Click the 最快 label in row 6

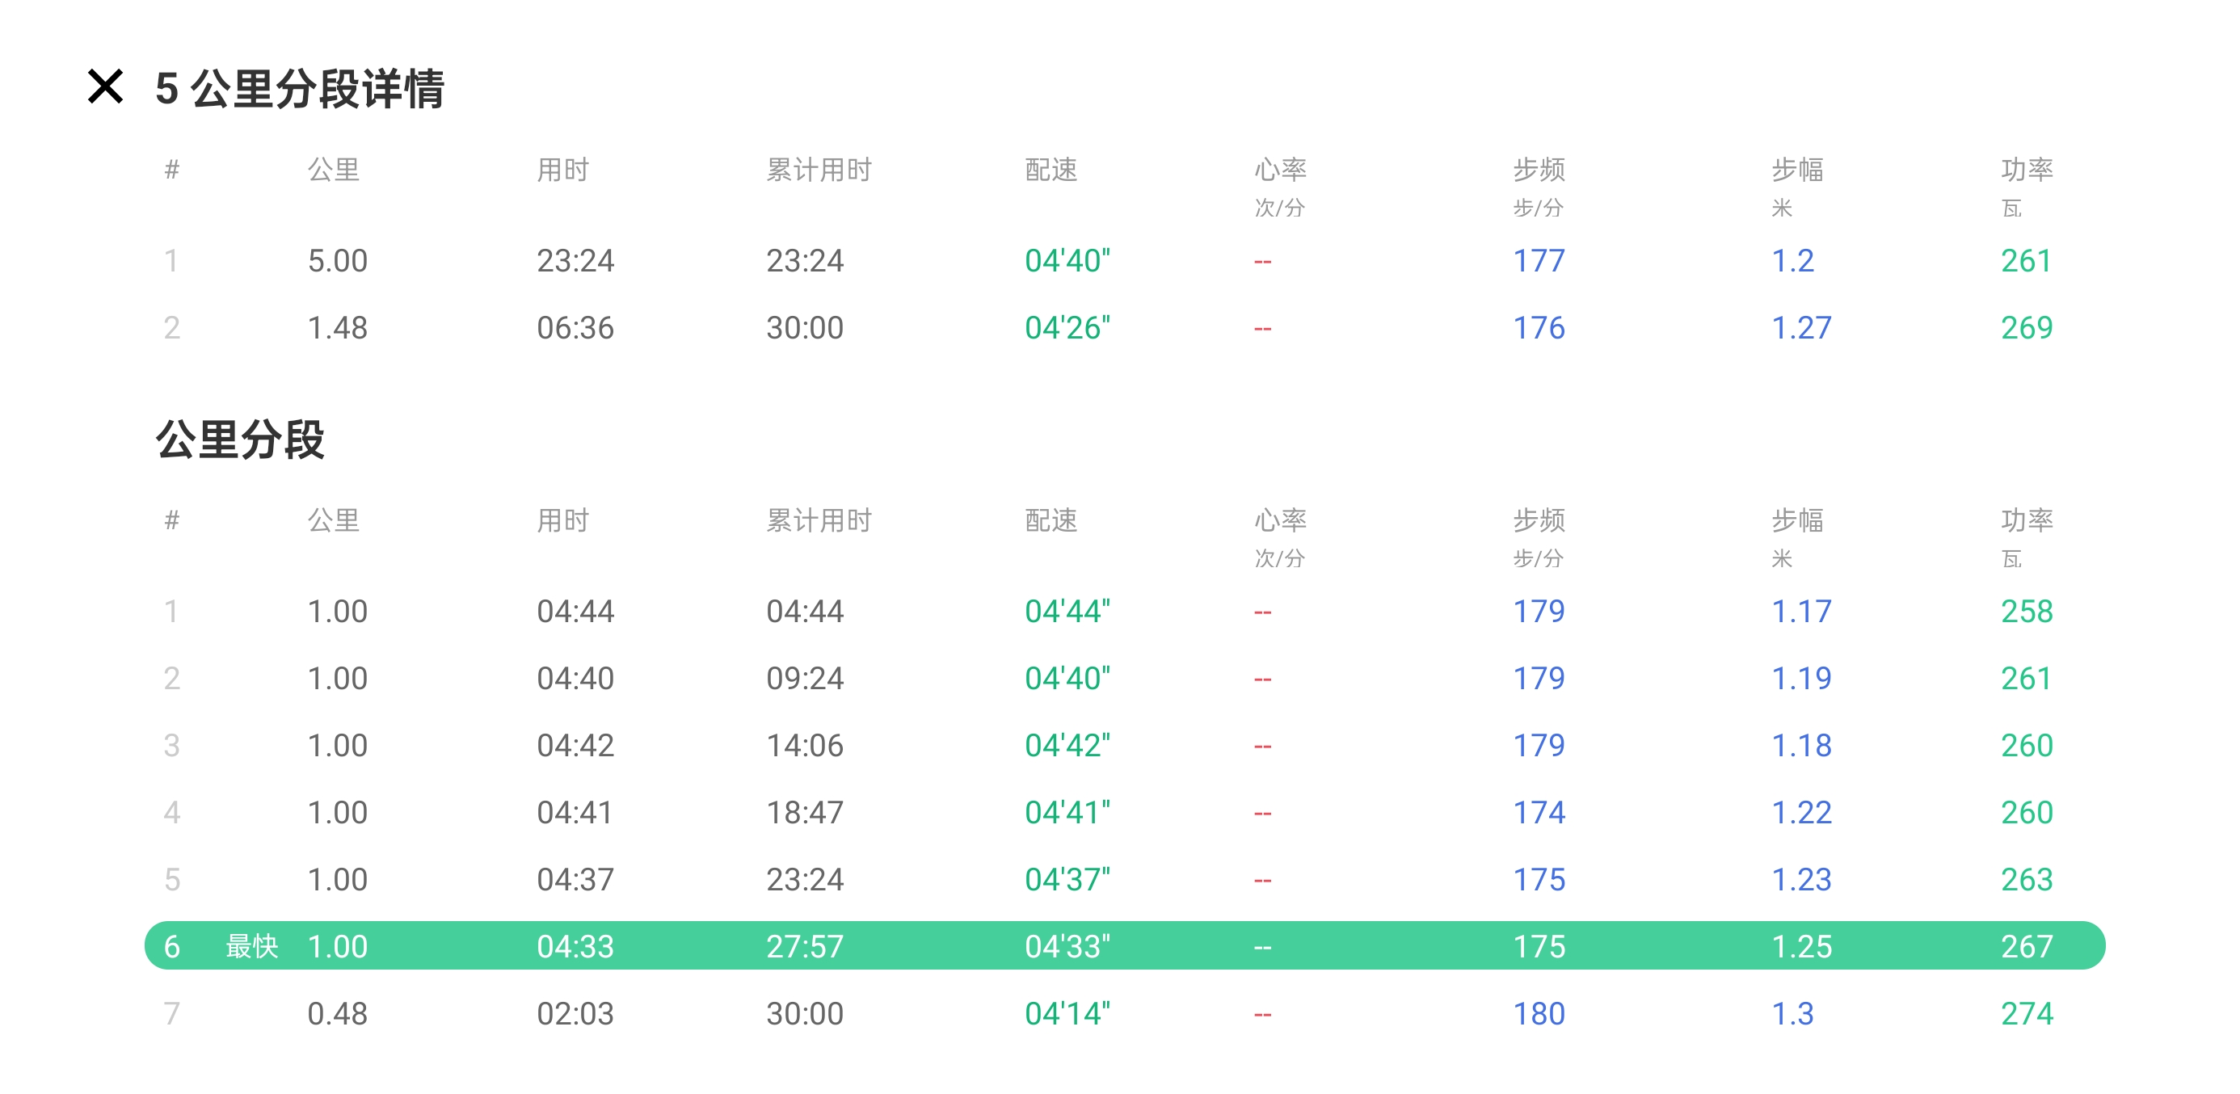tap(251, 945)
